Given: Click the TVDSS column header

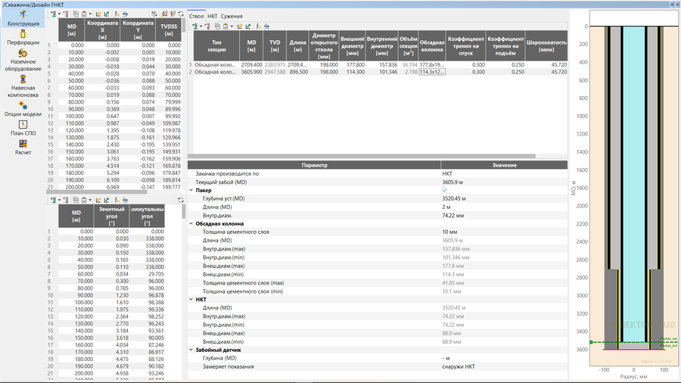Looking at the screenshot, I should tap(169, 30).
